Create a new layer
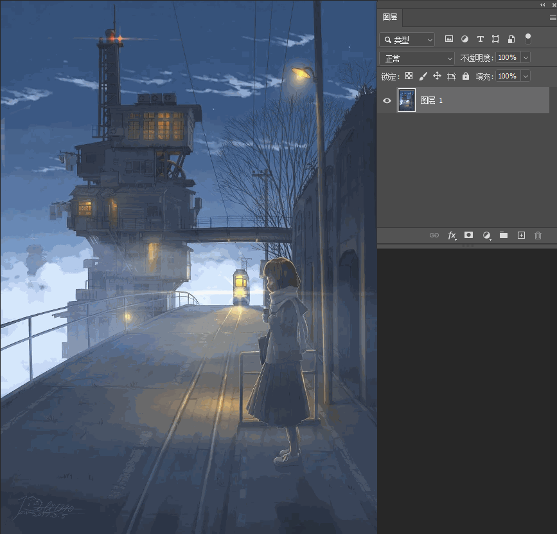 (x=521, y=235)
